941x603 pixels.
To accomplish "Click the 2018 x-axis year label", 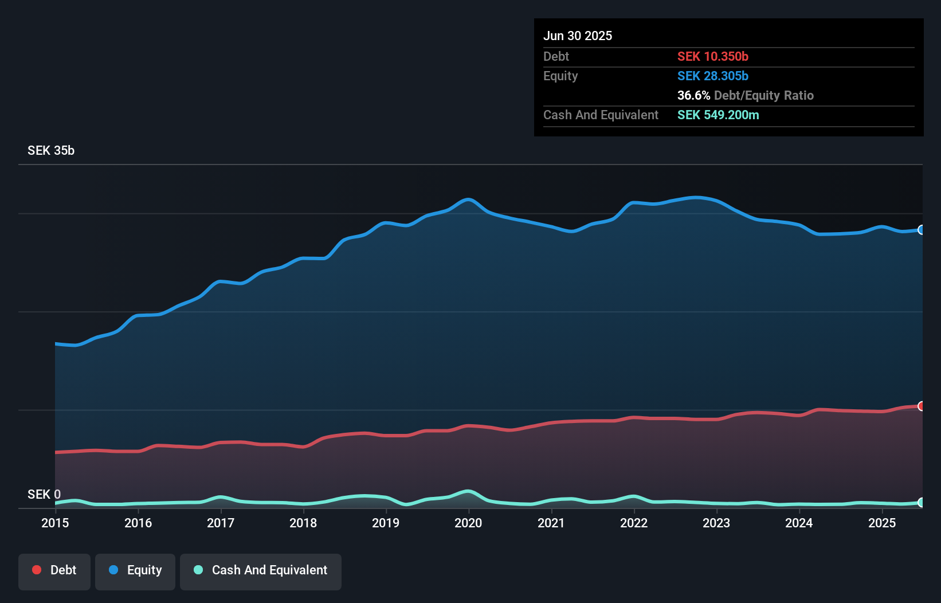I will tap(303, 523).
